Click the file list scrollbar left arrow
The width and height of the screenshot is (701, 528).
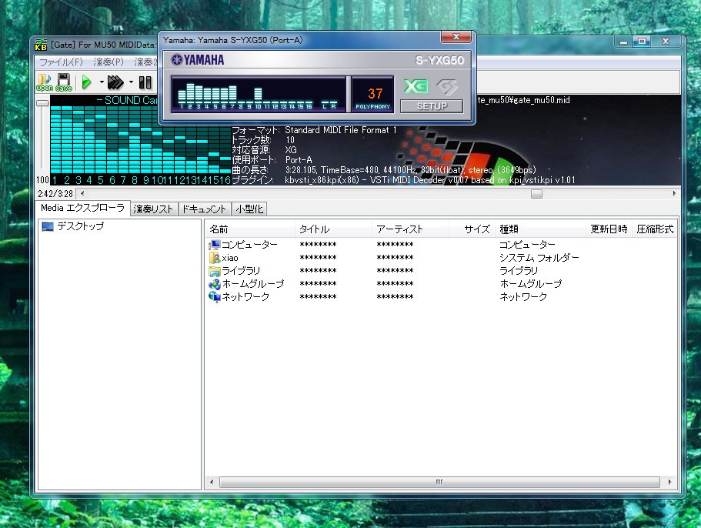212,482
